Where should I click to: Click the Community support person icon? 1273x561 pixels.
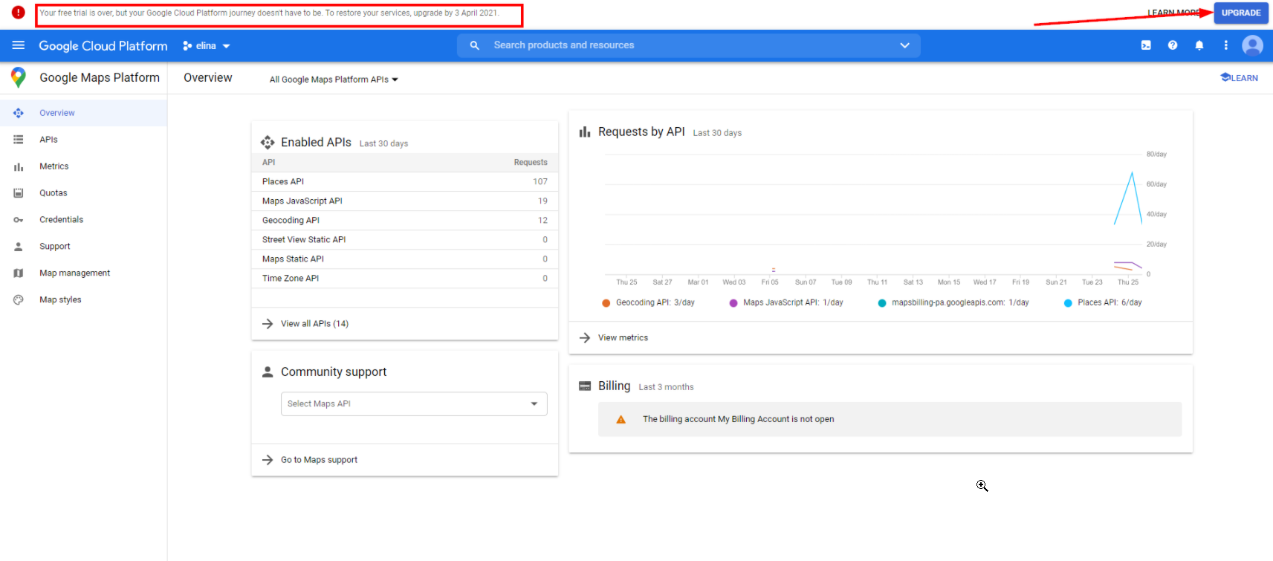tap(268, 372)
